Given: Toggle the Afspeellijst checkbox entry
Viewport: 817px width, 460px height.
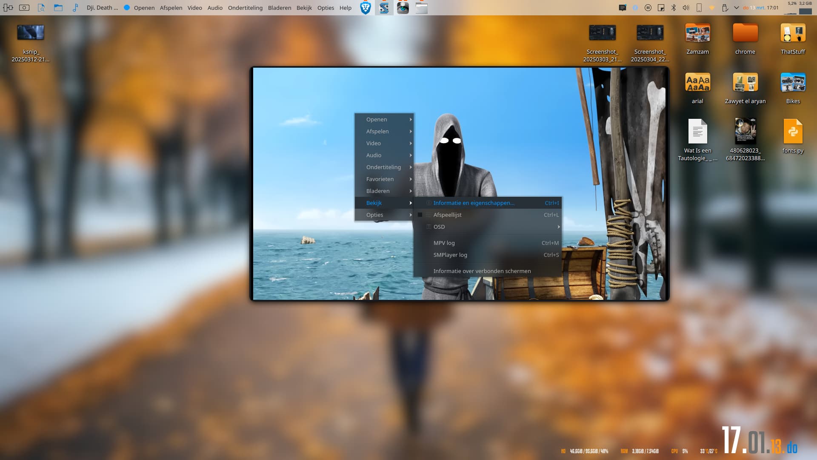Looking at the screenshot, I should [x=488, y=215].
